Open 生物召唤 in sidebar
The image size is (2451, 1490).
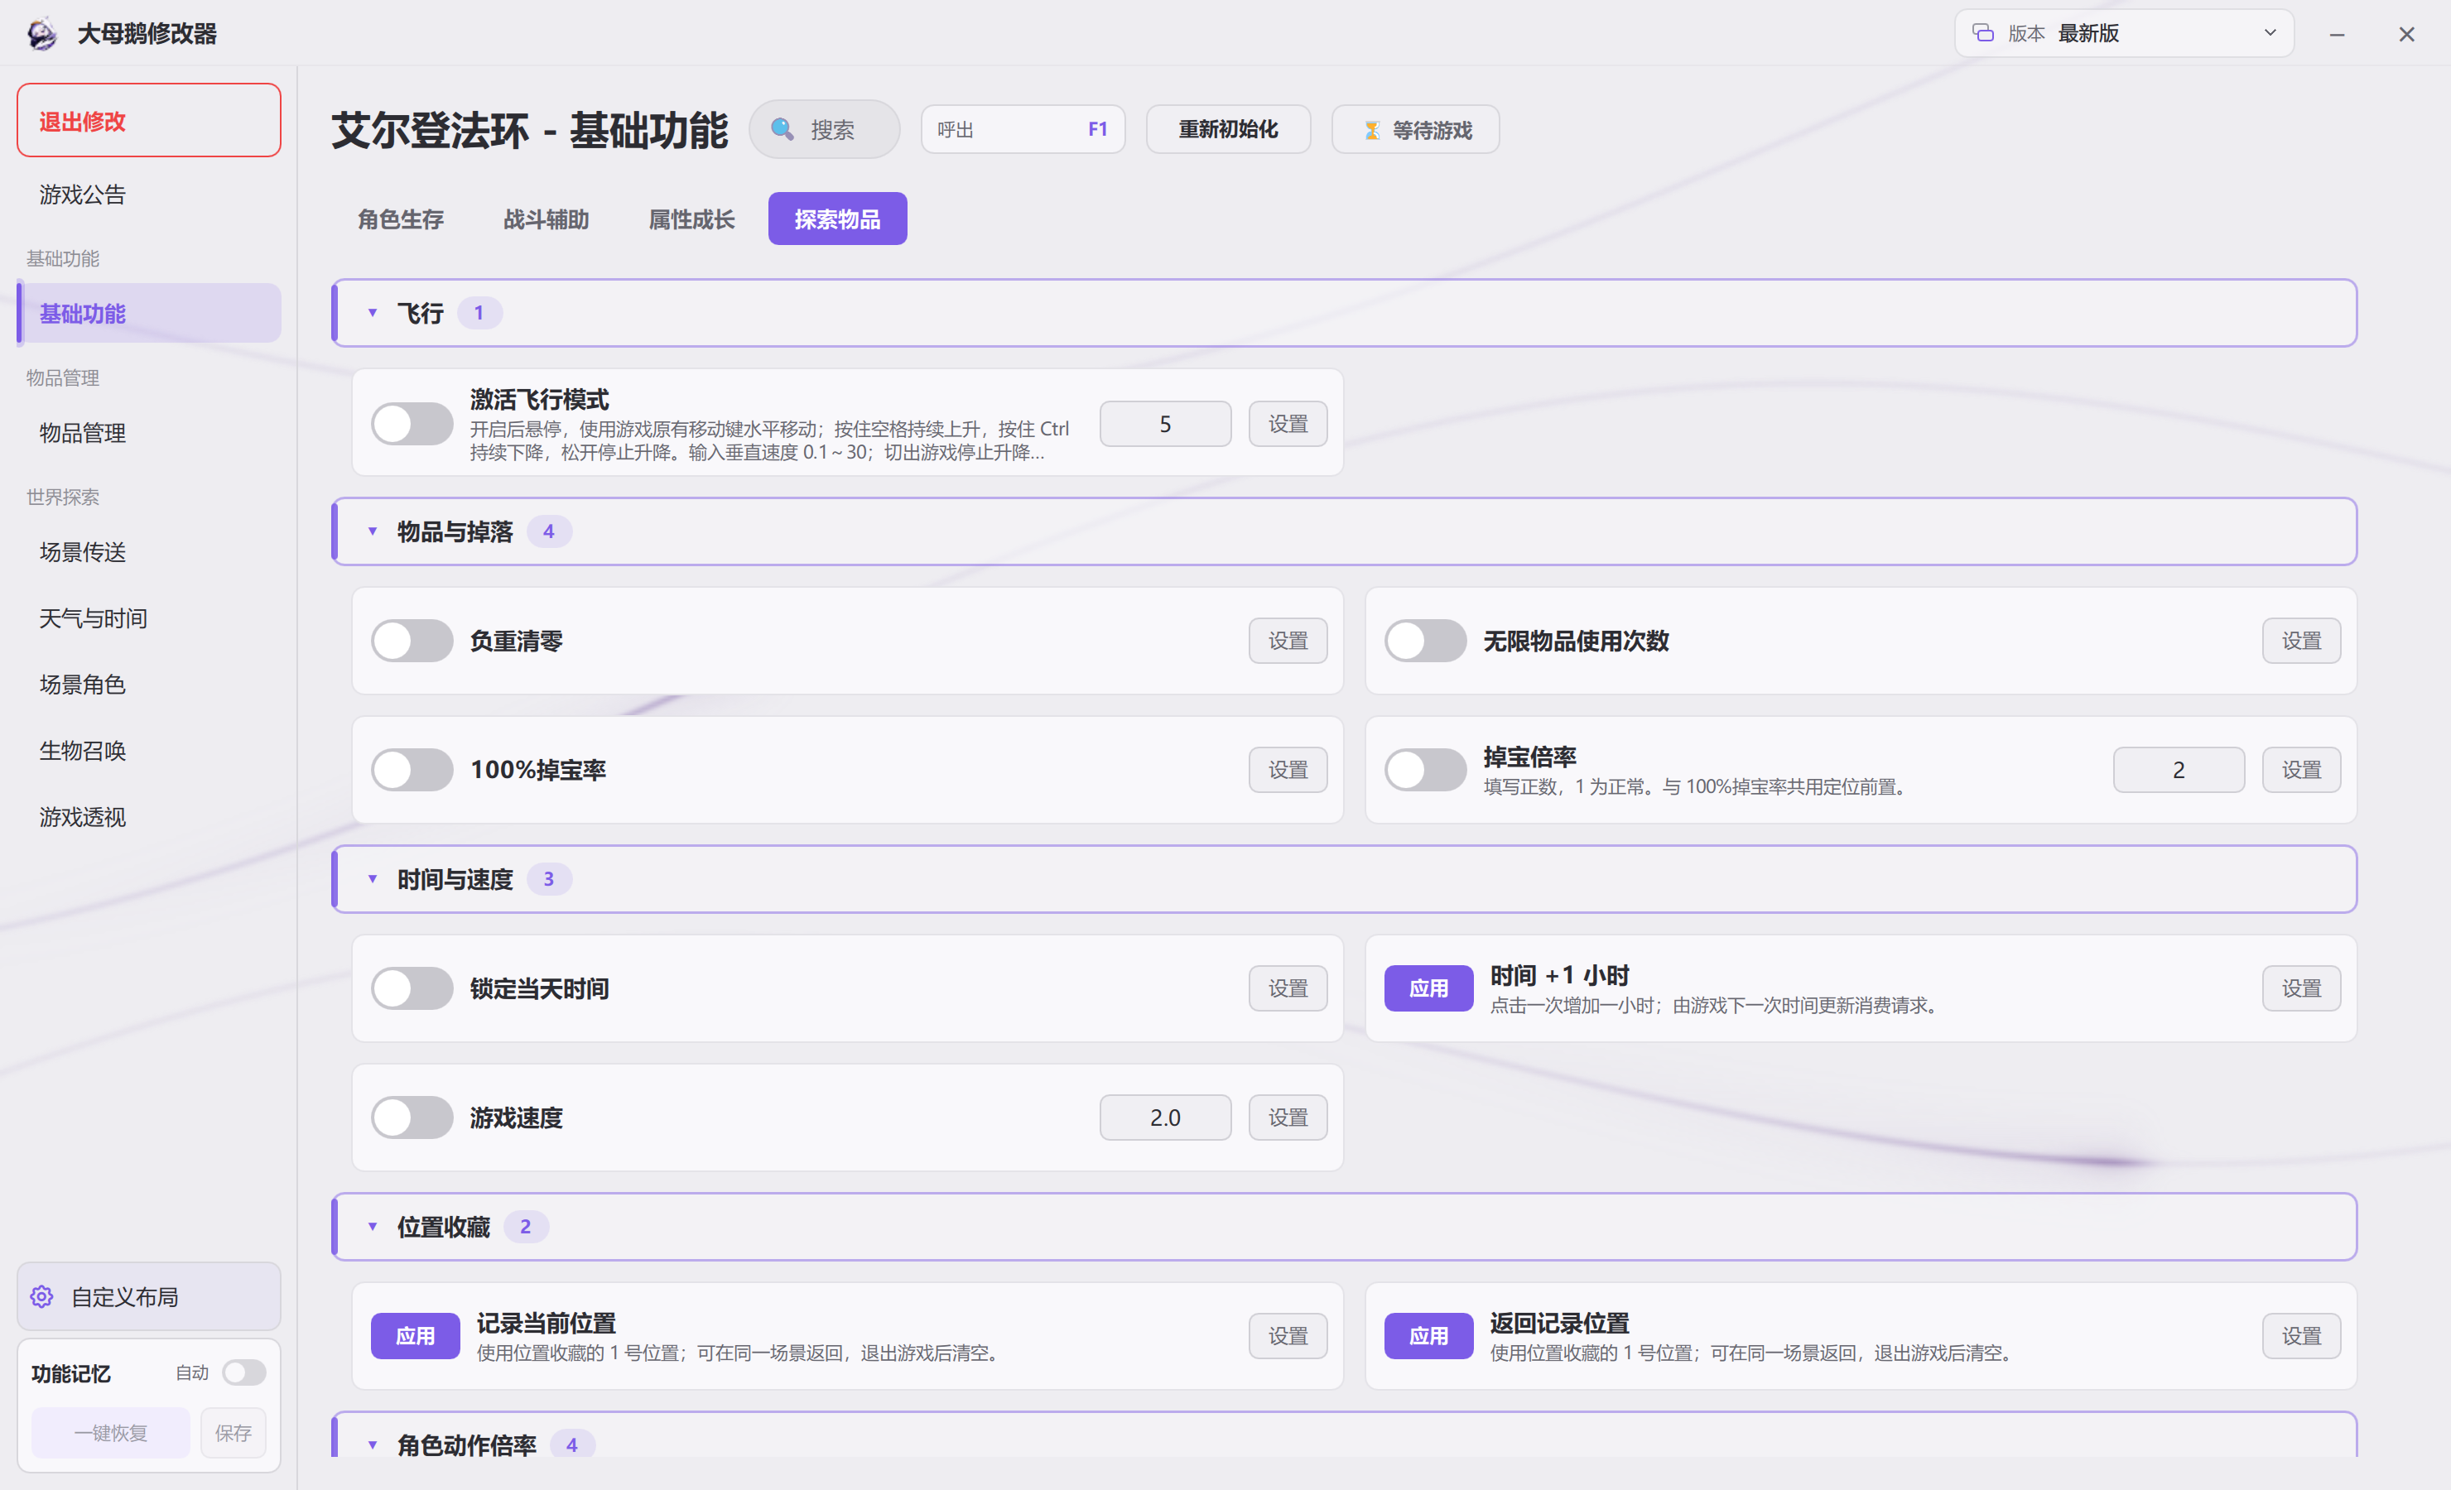[x=149, y=751]
